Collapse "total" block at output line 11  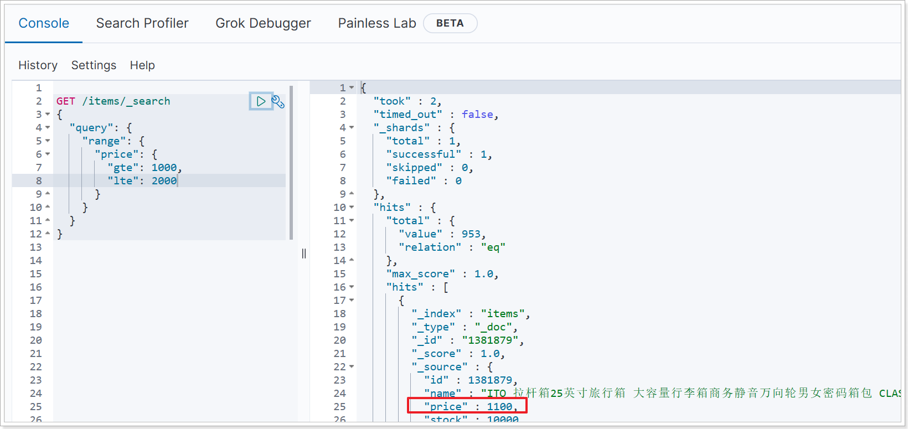coord(352,221)
